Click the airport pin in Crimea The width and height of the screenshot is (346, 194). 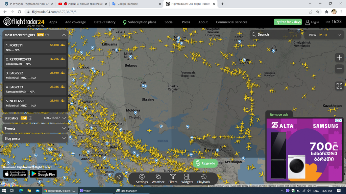161,126
